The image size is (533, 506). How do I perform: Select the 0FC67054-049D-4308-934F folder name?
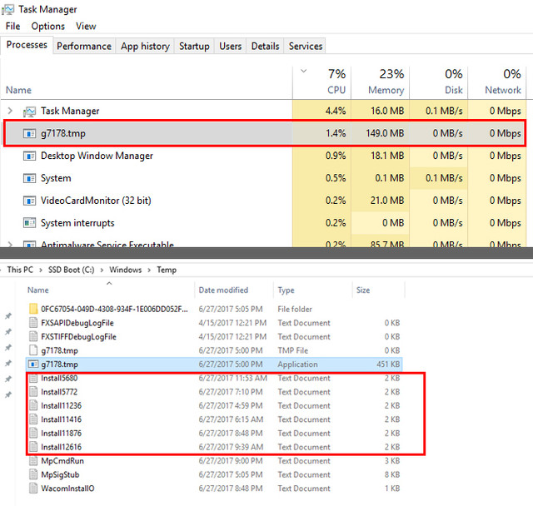pyautogui.click(x=114, y=309)
